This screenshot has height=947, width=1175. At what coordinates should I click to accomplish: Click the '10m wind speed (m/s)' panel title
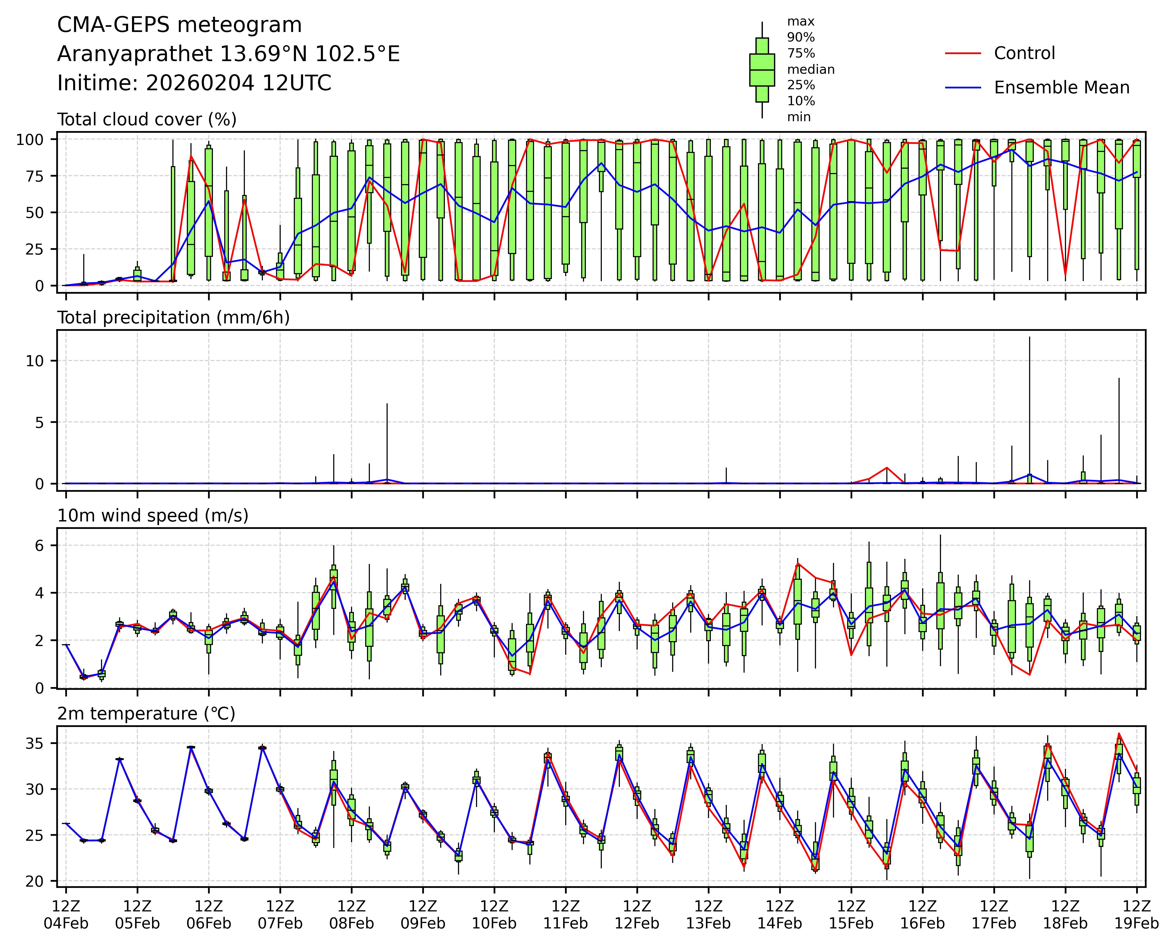pyautogui.click(x=153, y=516)
